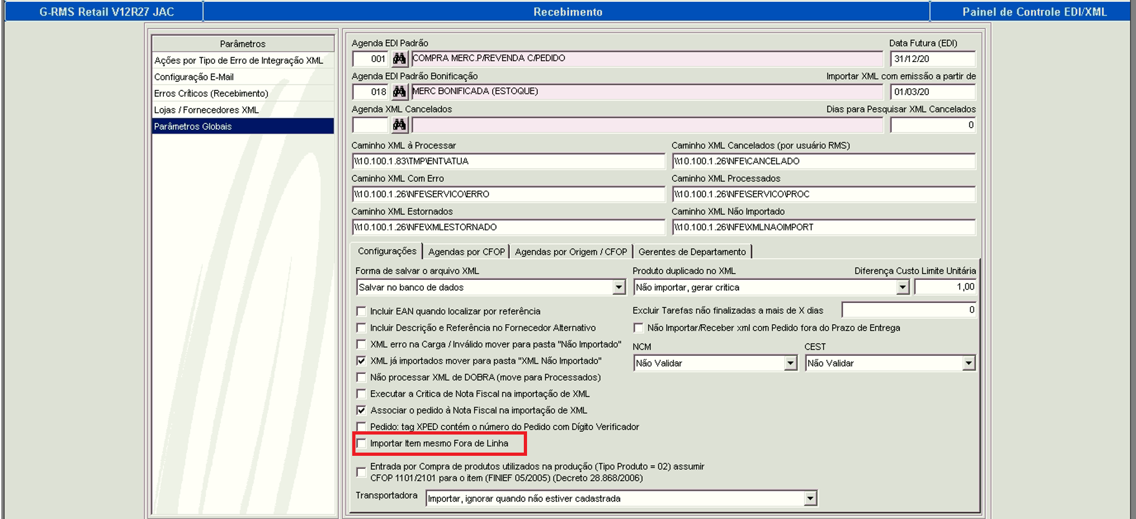Click the 'Parâmetros' list header

coord(243,44)
